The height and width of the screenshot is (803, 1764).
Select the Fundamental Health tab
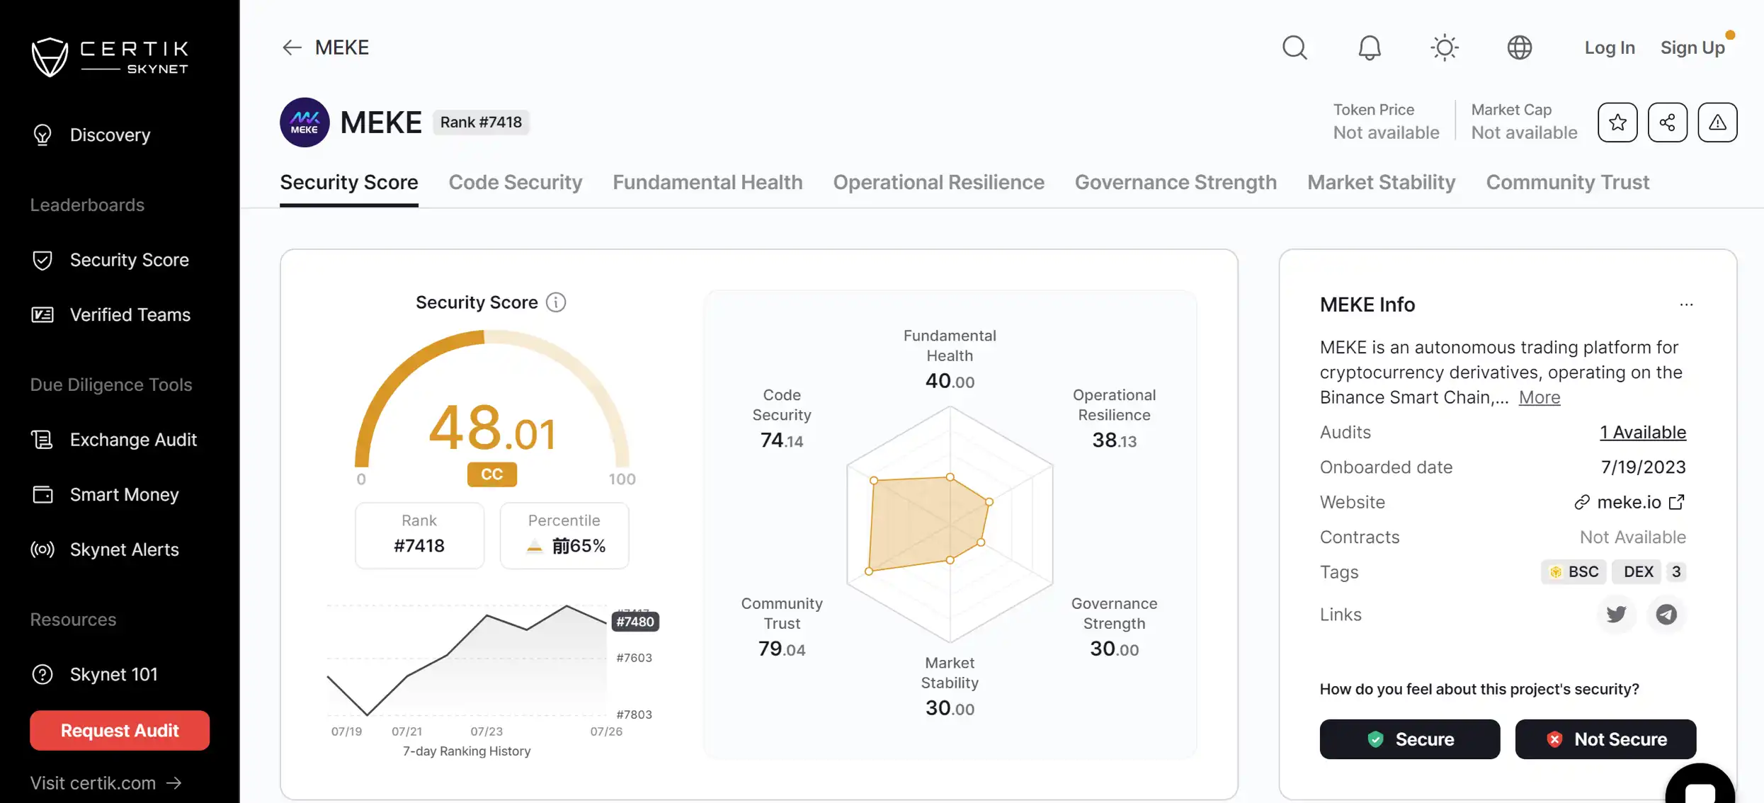tap(707, 183)
